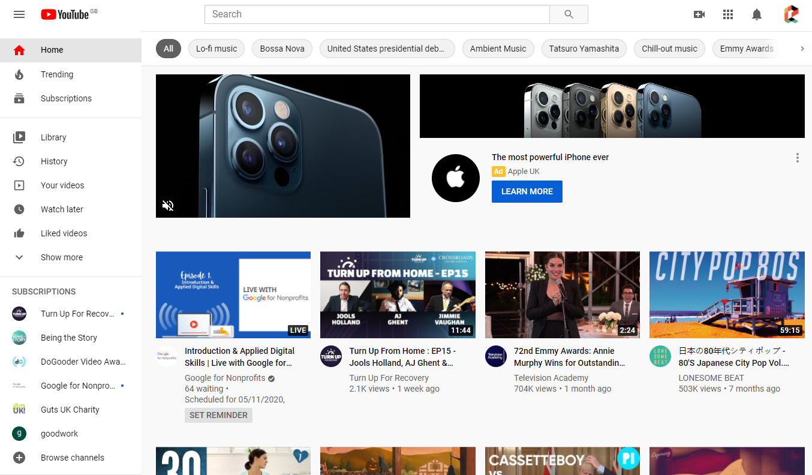The width and height of the screenshot is (812, 475).
Task: Unmute the iPhone ad video
Action: pos(168,206)
